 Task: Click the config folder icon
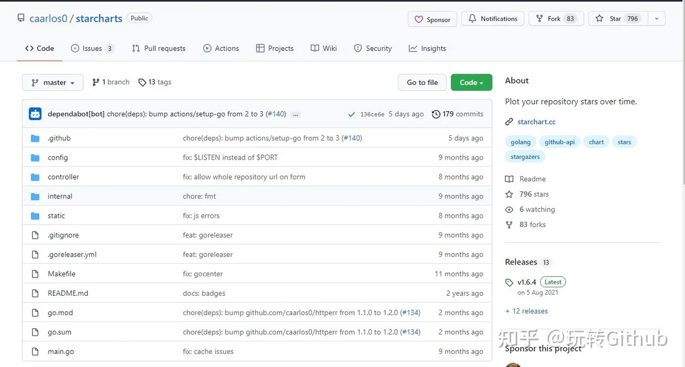(x=35, y=157)
